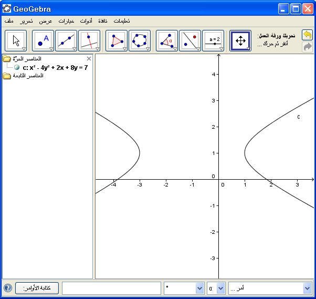Minimize the GeoGebra window
Image resolution: width=316 pixels, height=299 pixels.
coord(283,9)
